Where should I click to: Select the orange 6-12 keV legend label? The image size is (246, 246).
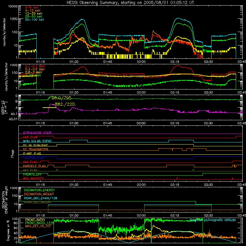click(x=33, y=10)
